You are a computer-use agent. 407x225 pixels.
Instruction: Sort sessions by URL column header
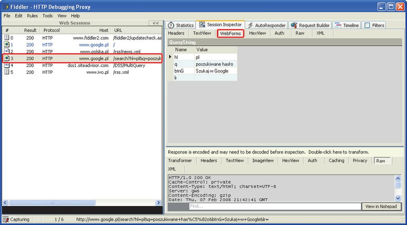click(137, 30)
